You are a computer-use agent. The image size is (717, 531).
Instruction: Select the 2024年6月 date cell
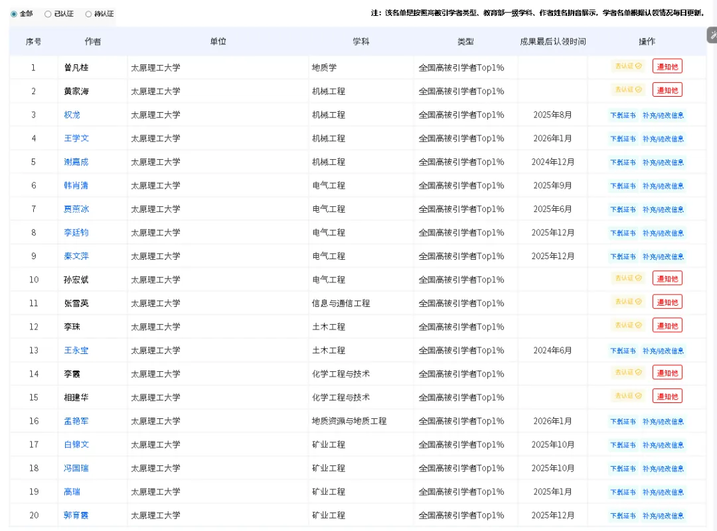[552, 351]
